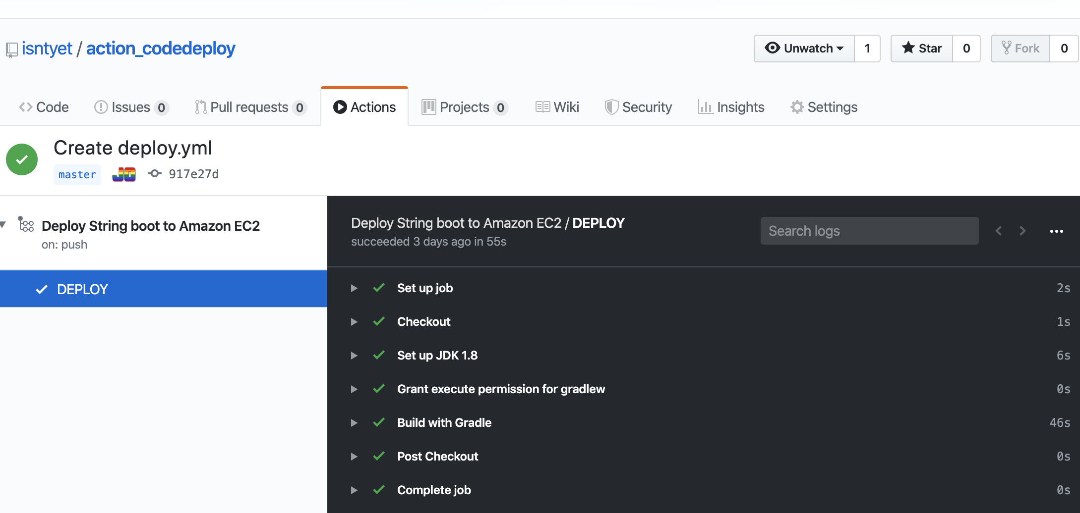Click the 6s duration of Set up JDK
1080x513 pixels.
[1064, 356]
